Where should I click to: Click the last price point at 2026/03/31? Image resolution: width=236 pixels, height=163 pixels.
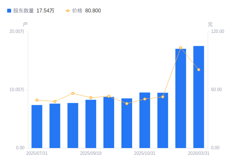click(199, 70)
